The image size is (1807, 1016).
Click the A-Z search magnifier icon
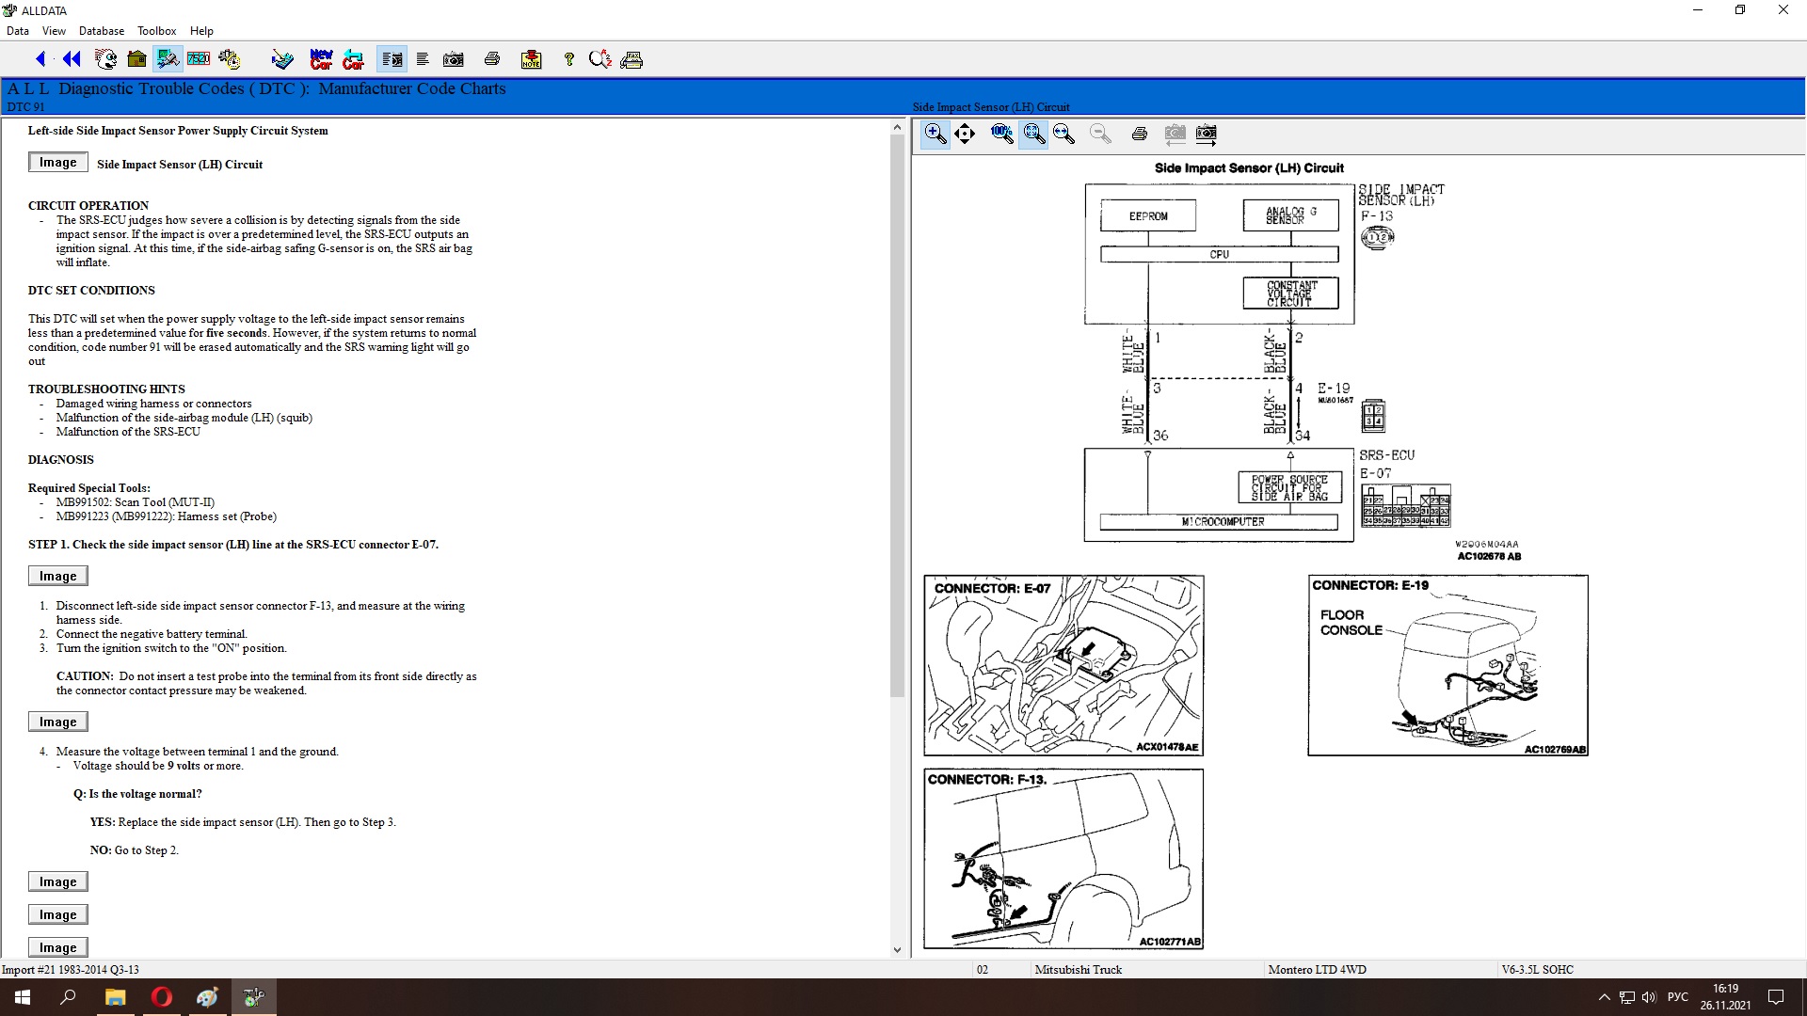(600, 59)
